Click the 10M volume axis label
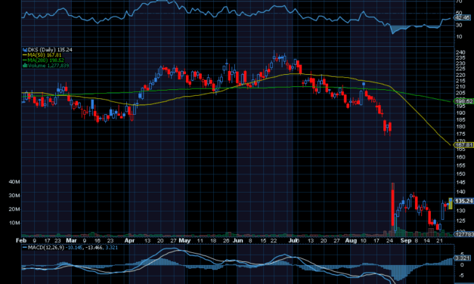Image resolution: width=474 pixels, height=284 pixels. [14, 223]
